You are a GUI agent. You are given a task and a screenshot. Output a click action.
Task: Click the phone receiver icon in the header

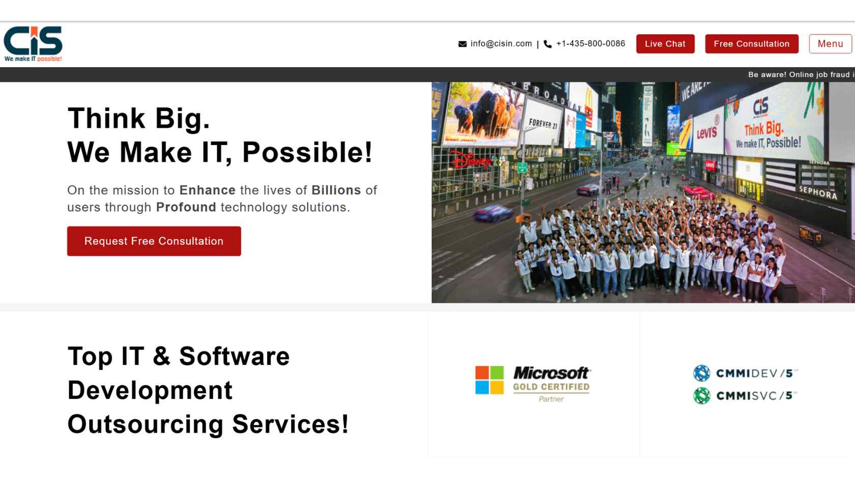point(547,44)
